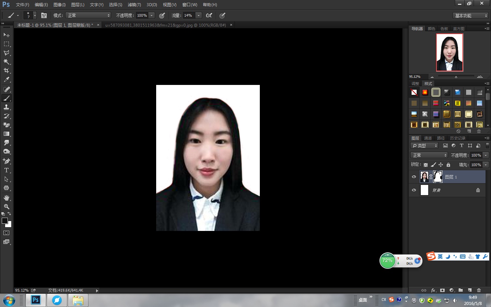This screenshot has height=307, width=491.
Task: Open the brush mode 正常 dropdown
Action: [89, 15]
